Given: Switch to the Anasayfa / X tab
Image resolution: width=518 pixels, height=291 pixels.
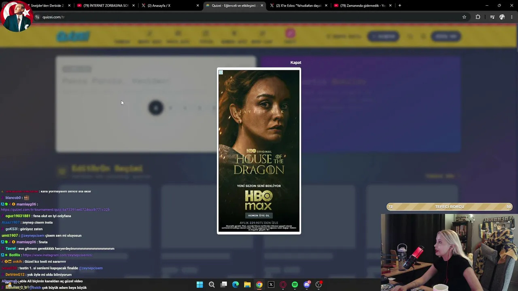Looking at the screenshot, I should tap(170, 6).
